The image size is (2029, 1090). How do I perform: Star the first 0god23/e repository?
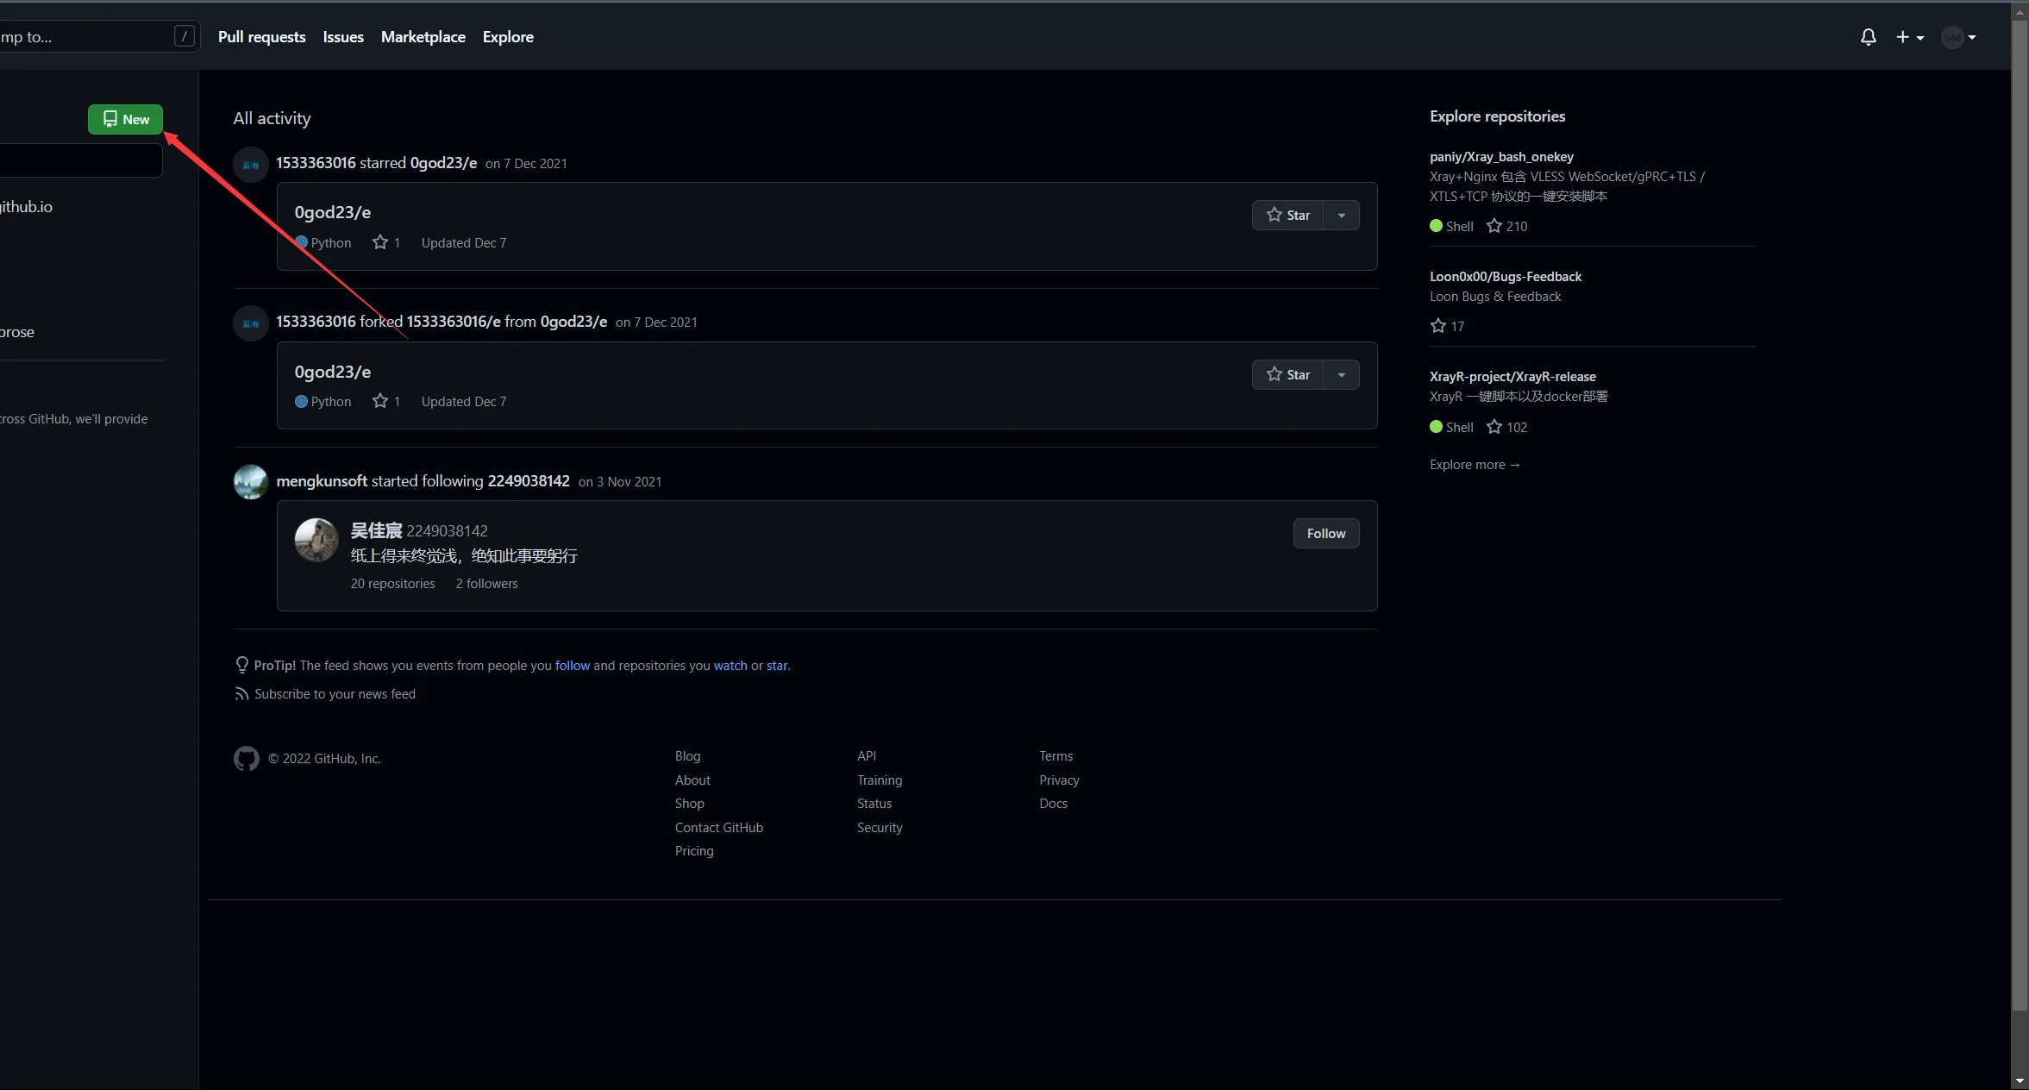[x=1287, y=216]
